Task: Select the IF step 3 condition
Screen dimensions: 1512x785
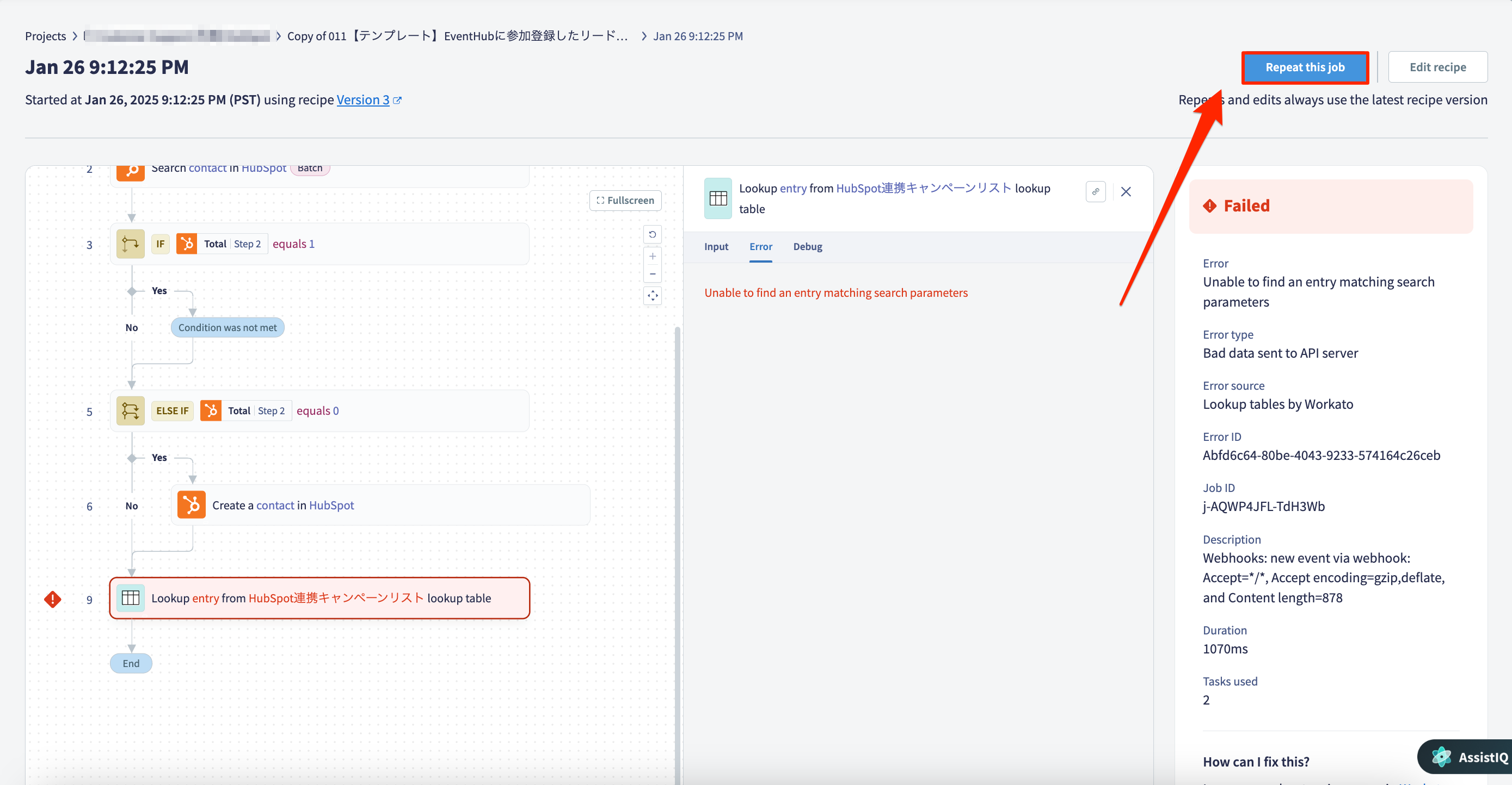Action: click(x=319, y=244)
